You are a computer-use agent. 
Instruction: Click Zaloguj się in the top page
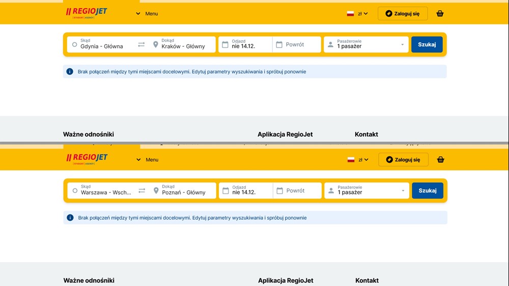403,14
